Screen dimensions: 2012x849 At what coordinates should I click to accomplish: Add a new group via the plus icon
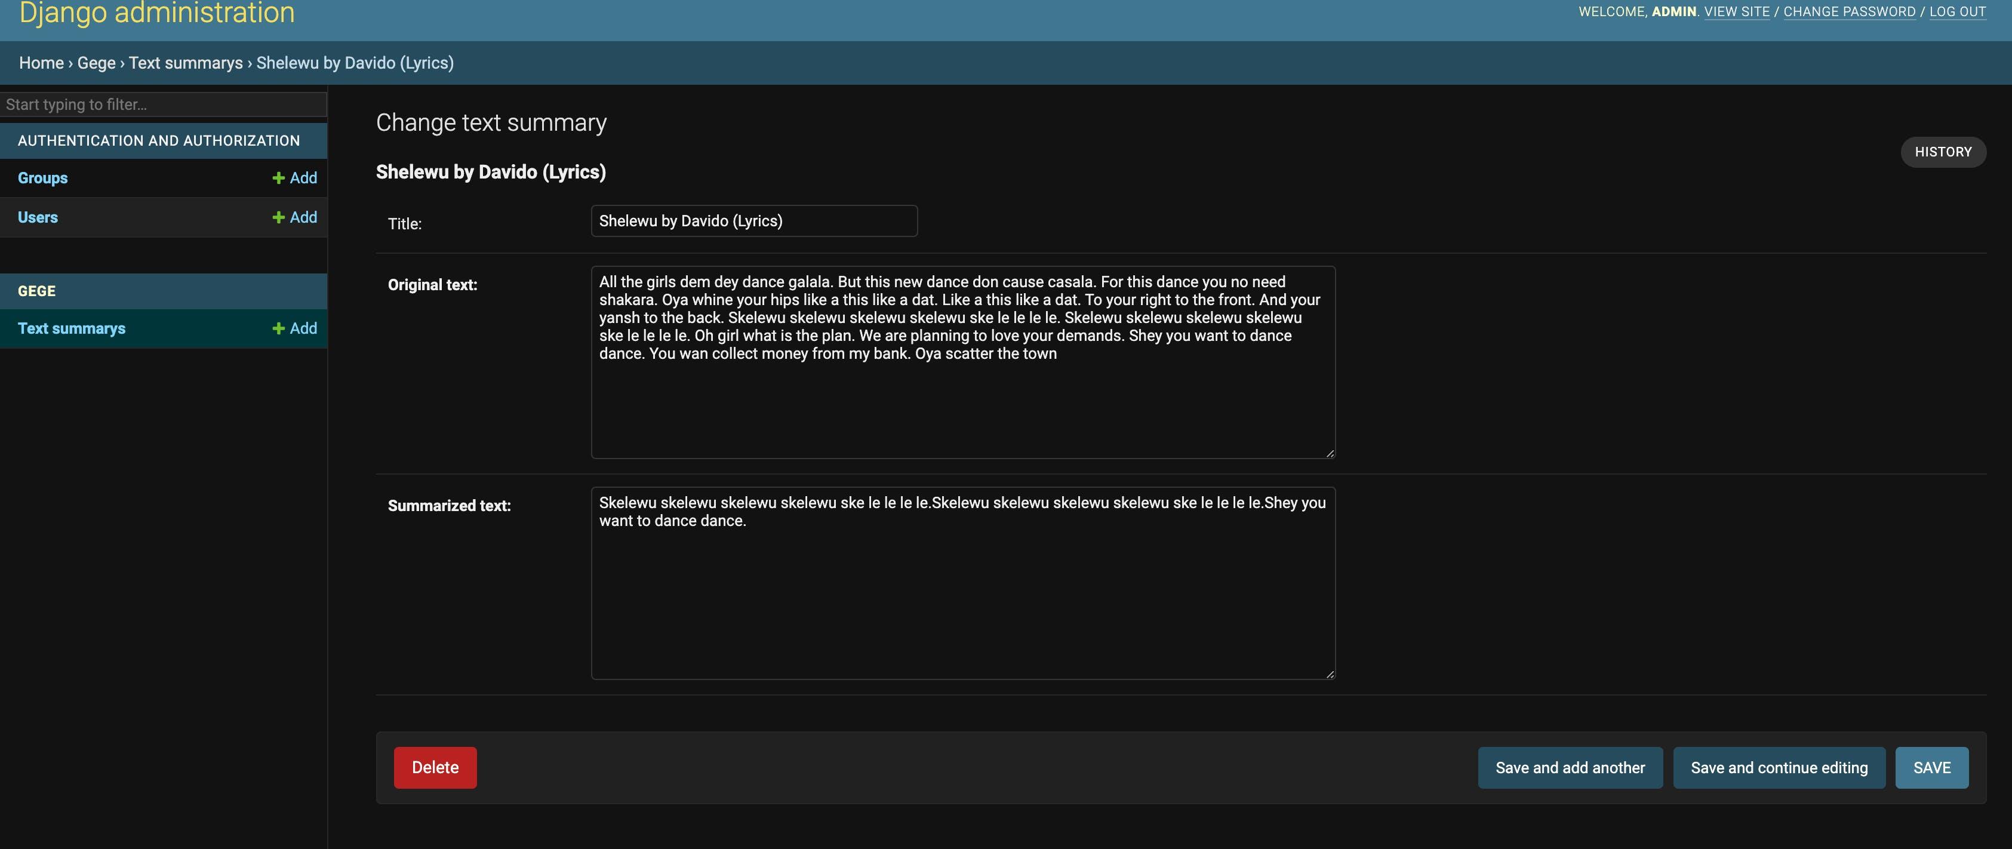coord(296,177)
